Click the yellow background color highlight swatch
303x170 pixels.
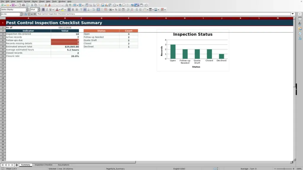(x=62, y=9)
